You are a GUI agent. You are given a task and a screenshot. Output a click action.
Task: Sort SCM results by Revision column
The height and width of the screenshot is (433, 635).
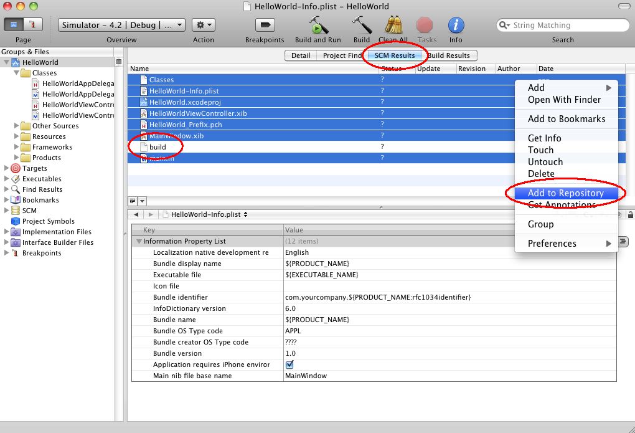pyautogui.click(x=476, y=69)
